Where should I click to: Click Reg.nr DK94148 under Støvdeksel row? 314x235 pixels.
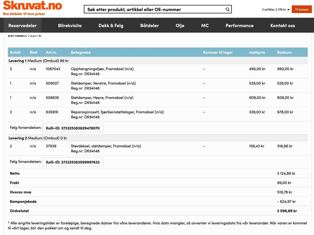(85, 151)
